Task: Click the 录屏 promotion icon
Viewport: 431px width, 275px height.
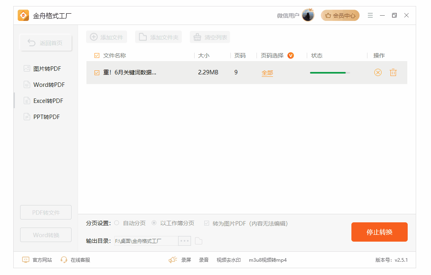Action: coord(173,260)
